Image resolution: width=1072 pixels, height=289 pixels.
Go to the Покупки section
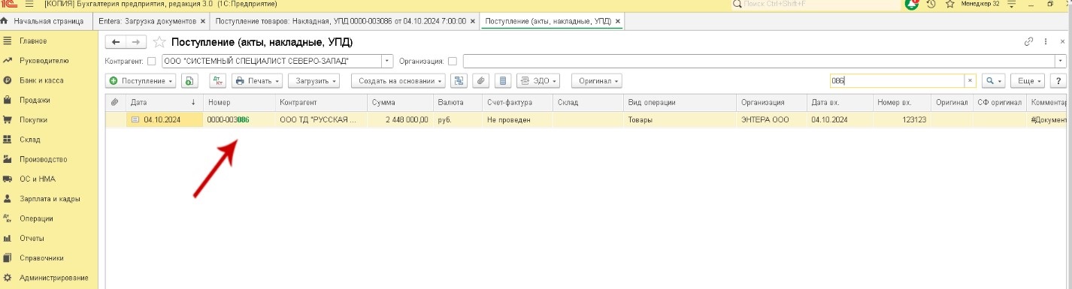[x=33, y=119]
